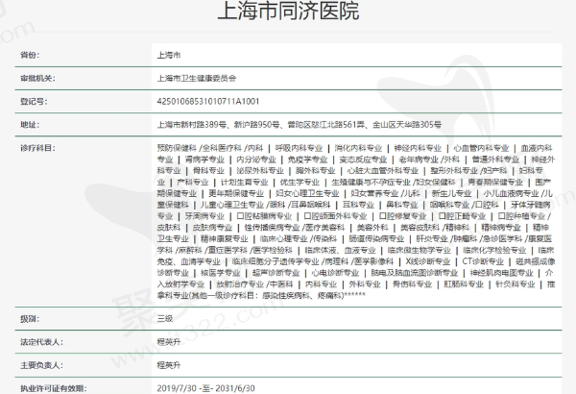Screen dimensions: 576x394
Task: Click 神经内科专业 in the departments list
Action: click(418, 148)
